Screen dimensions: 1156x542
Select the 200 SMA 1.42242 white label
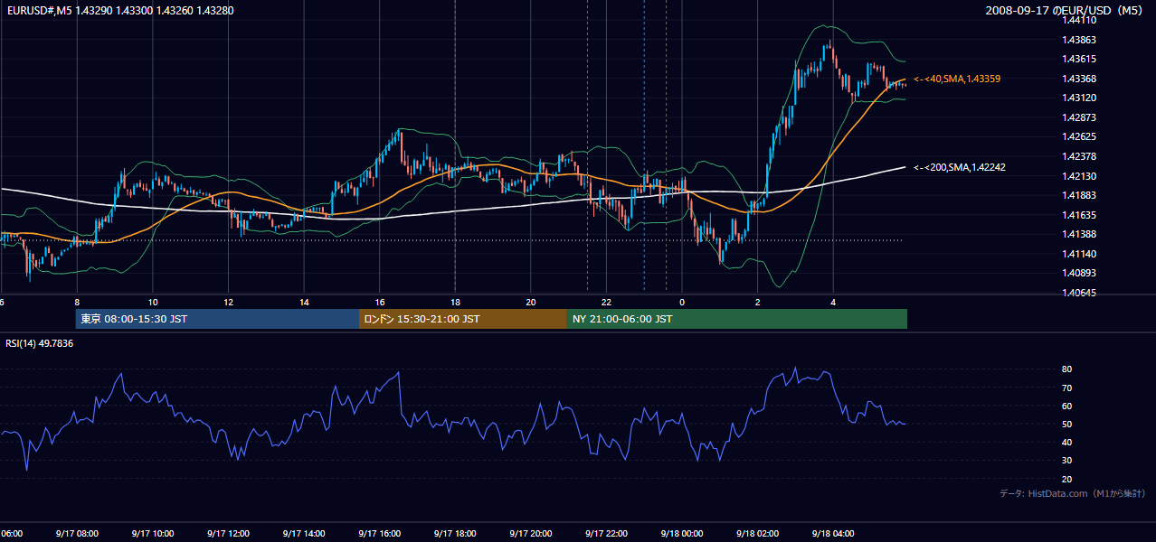960,167
